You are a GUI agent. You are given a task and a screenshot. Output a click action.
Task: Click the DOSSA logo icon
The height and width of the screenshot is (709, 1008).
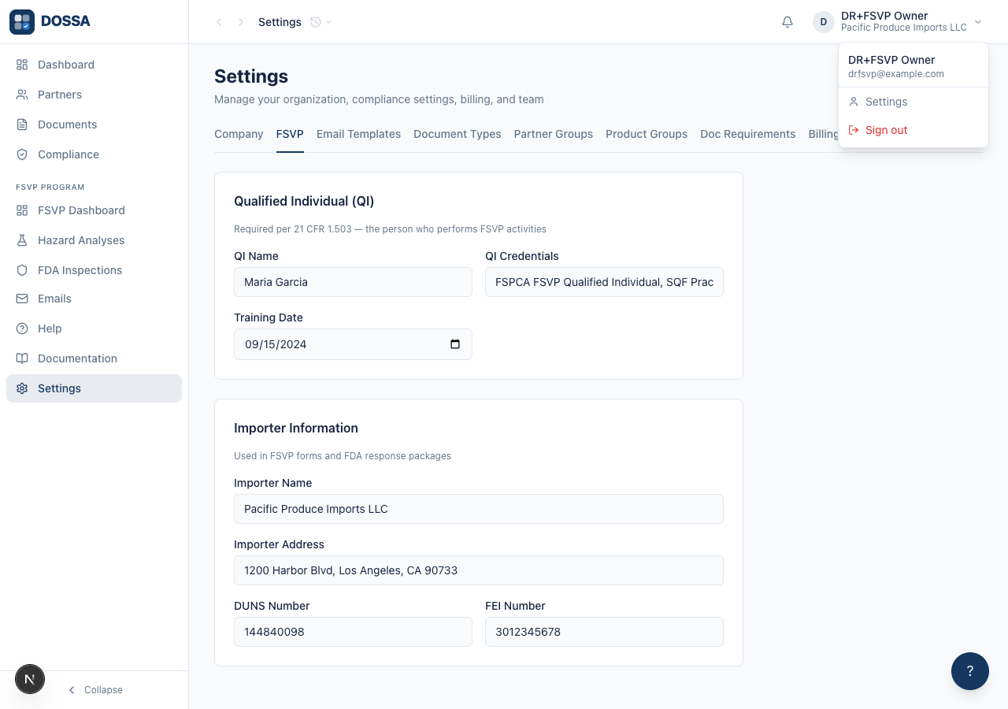(x=22, y=22)
